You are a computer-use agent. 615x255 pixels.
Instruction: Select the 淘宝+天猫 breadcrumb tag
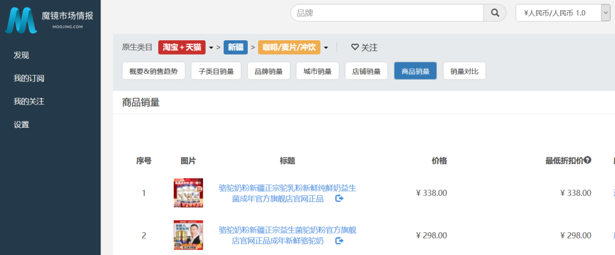182,48
